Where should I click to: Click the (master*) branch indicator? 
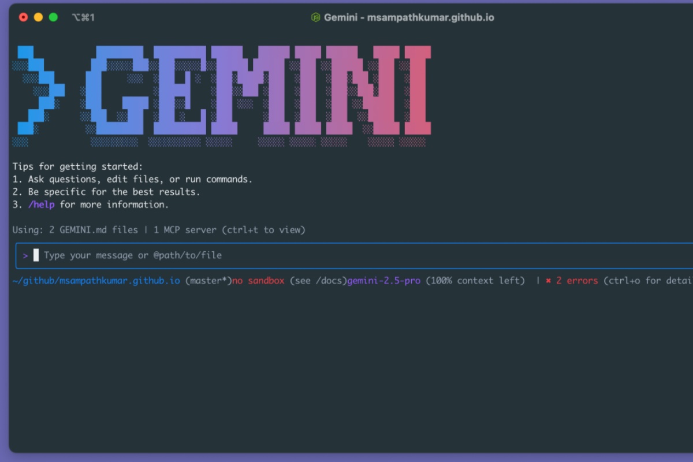click(208, 281)
